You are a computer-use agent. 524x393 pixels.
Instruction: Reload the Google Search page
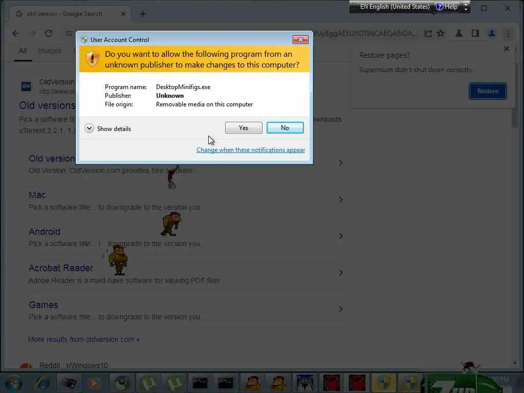click(49, 33)
